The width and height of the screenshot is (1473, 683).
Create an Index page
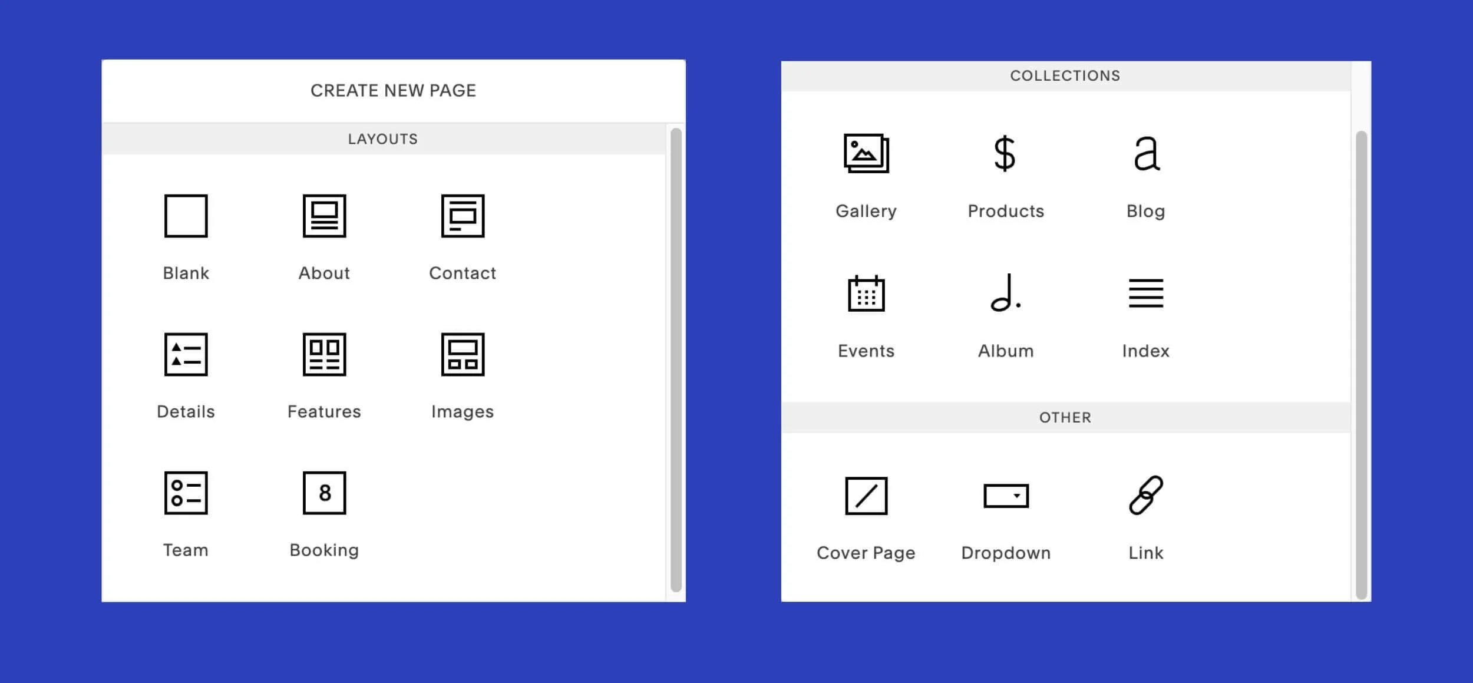(x=1146, y=293)
